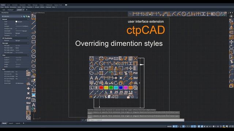Image resolution: width=234 pixels, height=131 pixels.
Task: Select the Revision Cloud tool in left toolbar
Action: pyautogui.click(x=34, y=56)
